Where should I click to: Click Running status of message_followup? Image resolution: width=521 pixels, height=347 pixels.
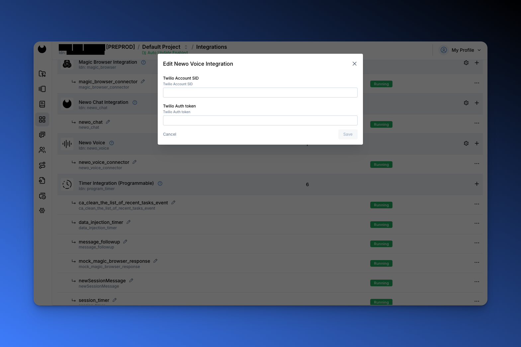coord(381,244)
